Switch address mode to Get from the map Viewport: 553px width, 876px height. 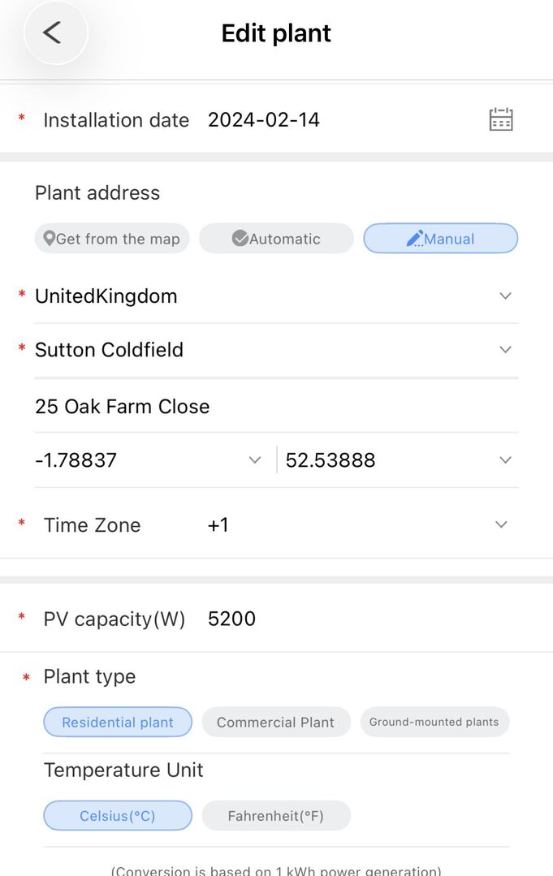pyautogui.click(x=112, y=239)
